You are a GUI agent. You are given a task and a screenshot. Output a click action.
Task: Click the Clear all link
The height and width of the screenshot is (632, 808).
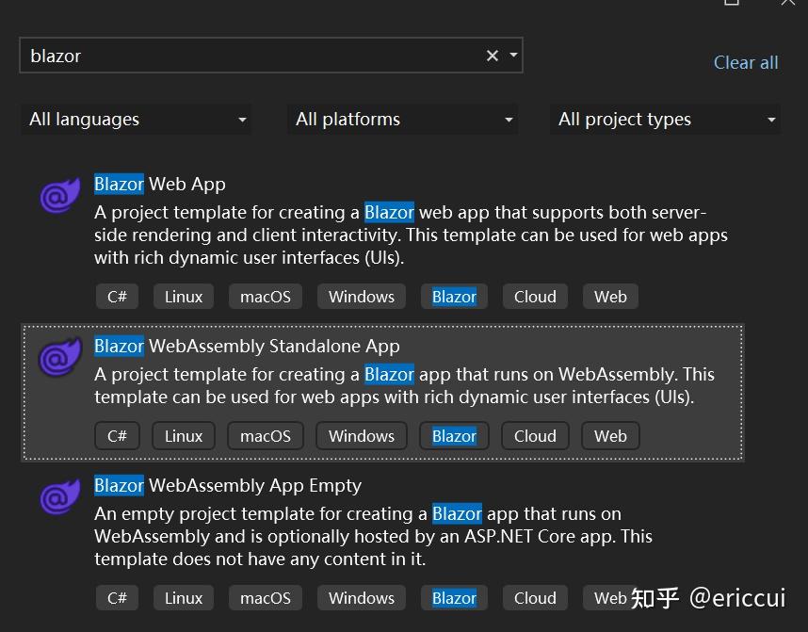coord(745,62)
